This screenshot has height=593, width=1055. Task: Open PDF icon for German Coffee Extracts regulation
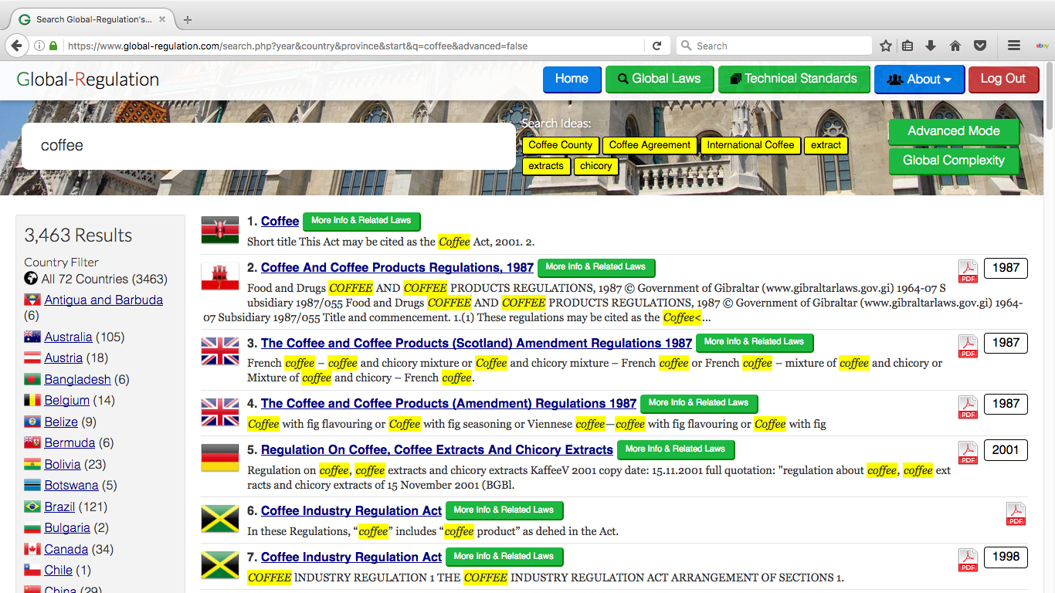pos(968,452)
